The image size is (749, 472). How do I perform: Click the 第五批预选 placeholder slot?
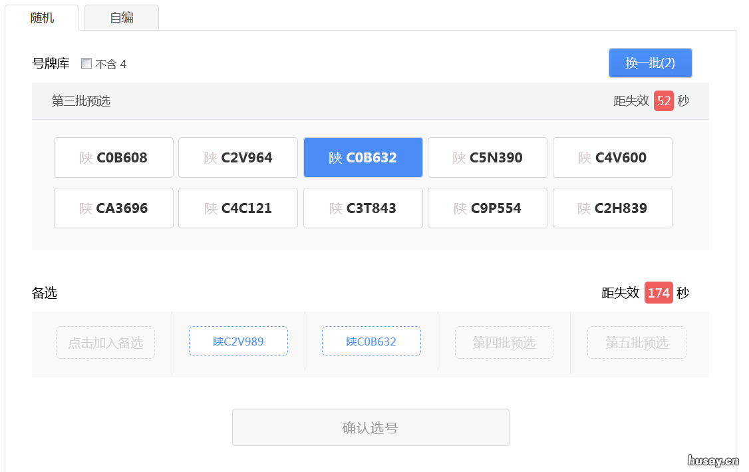(x=636, y=341)
